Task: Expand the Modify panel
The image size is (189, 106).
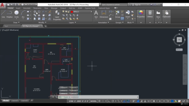Action: 42,22
